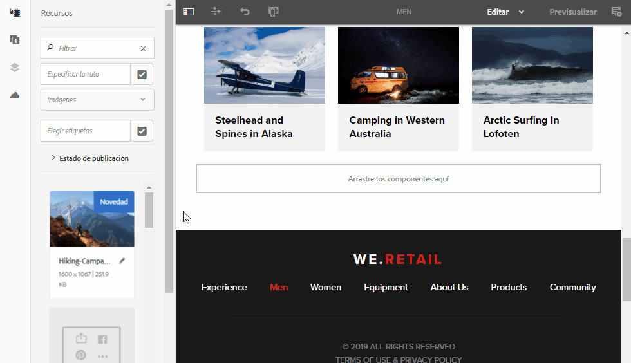Click the MEN page title
This screenshot has height=363, width=631.
click(404, 12)
